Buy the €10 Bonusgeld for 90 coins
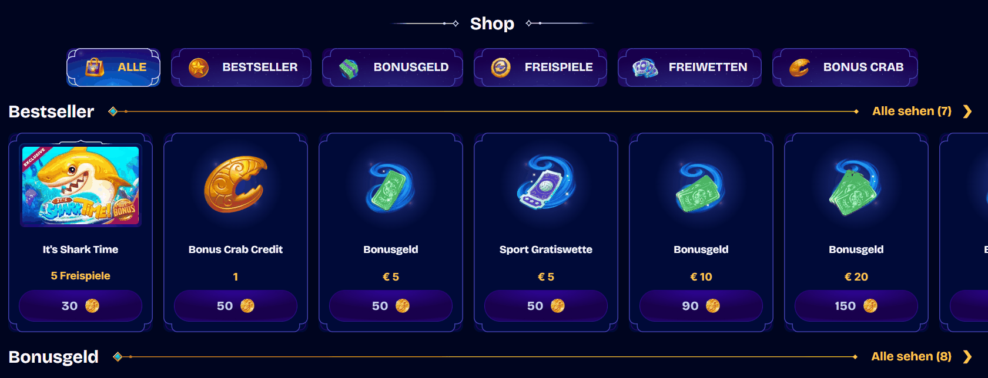Screen dimensions: 988x378 701,305
